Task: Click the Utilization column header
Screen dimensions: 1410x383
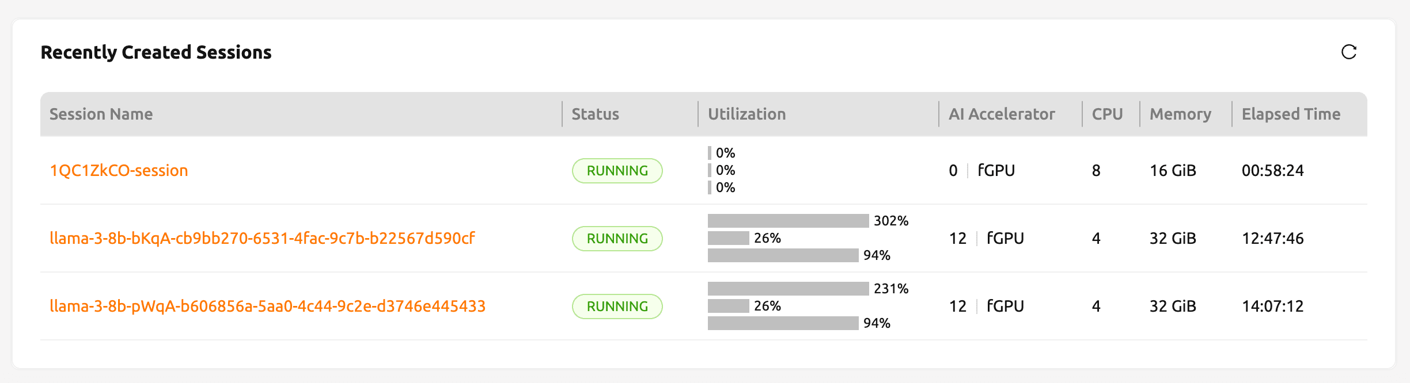Action: coord(746,114)
